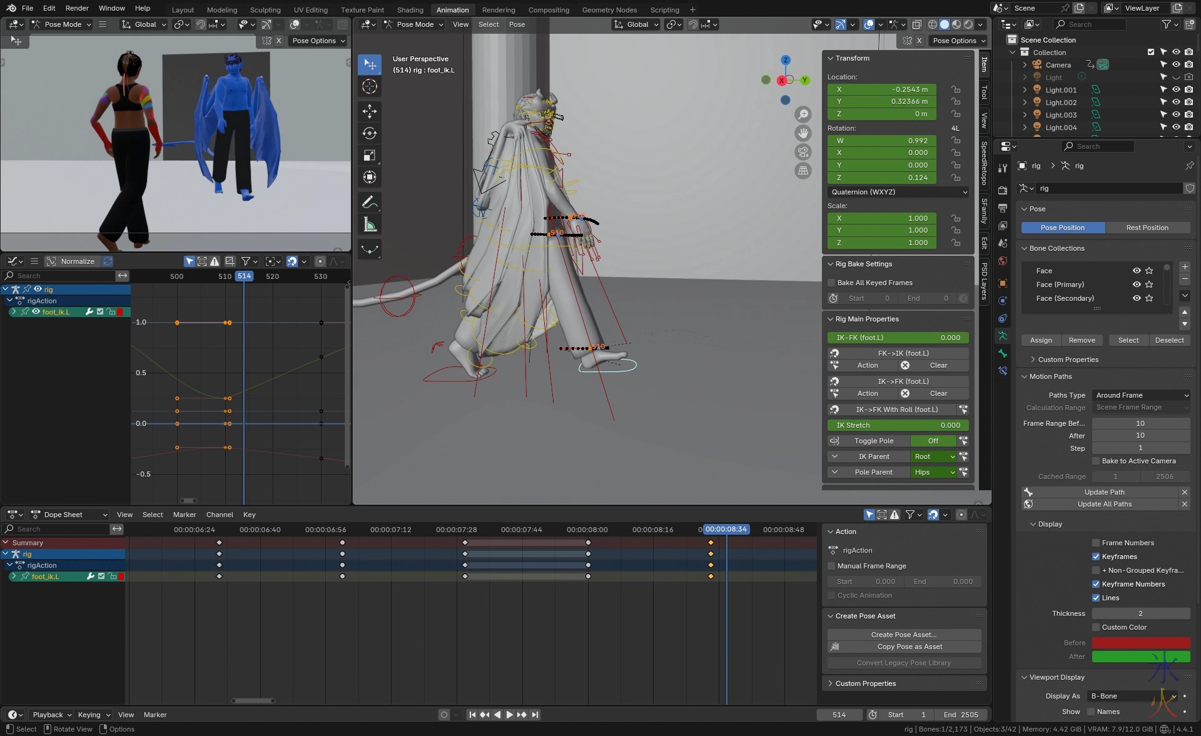Select the Cursor tool in viewport toolbar
Screen dimensions: 1201x736
pos(369,86)
